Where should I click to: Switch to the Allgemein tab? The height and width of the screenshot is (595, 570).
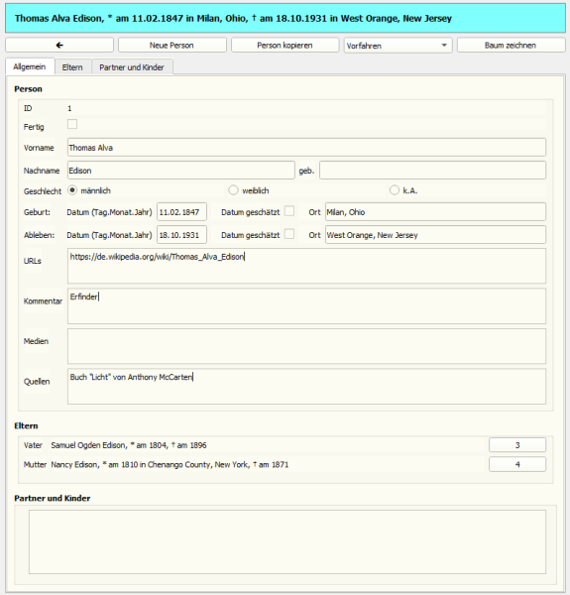[x=30, y=66]
